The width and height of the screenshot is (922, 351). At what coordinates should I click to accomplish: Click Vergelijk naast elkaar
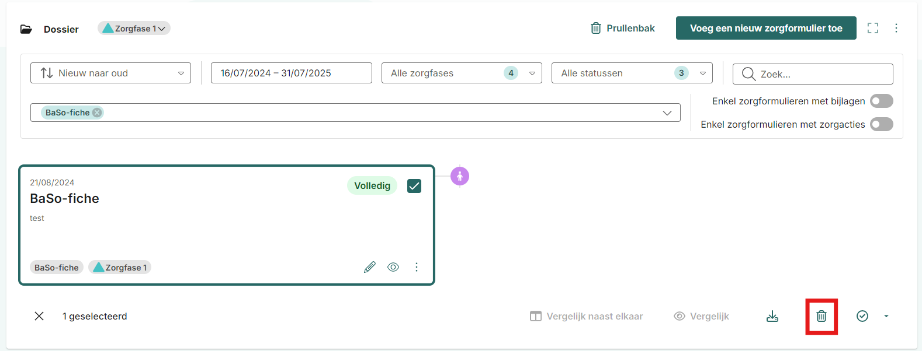pos(586,316)
